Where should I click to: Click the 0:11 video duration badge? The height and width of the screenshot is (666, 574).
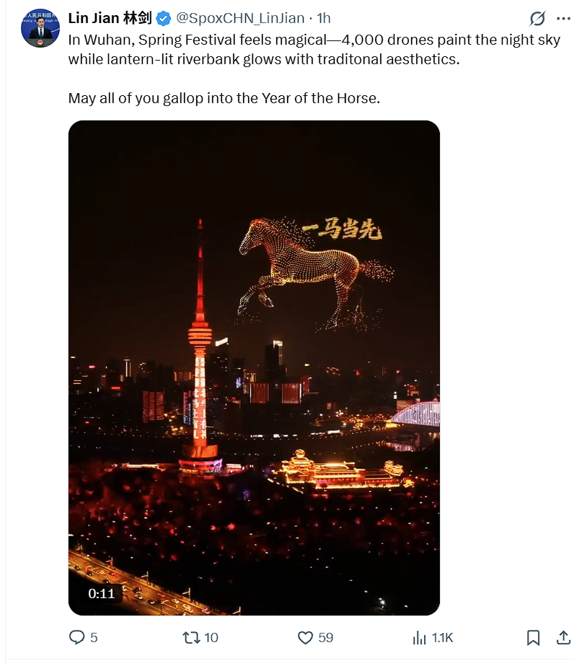(x=102, y=593)
